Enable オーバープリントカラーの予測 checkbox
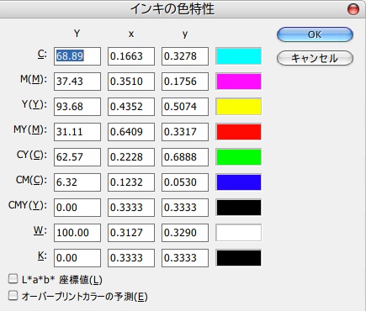This screenshot has width=366, height=311. [13, 296]
